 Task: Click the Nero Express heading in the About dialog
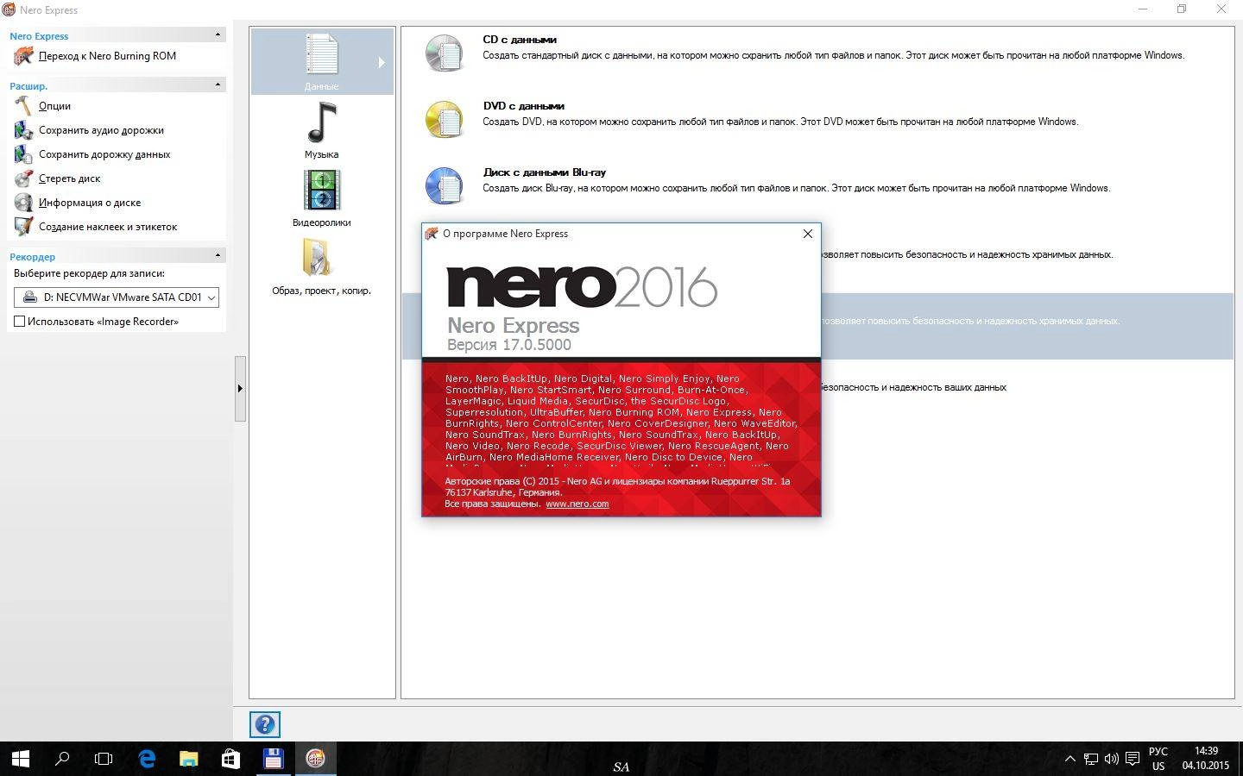coord(513,325)
